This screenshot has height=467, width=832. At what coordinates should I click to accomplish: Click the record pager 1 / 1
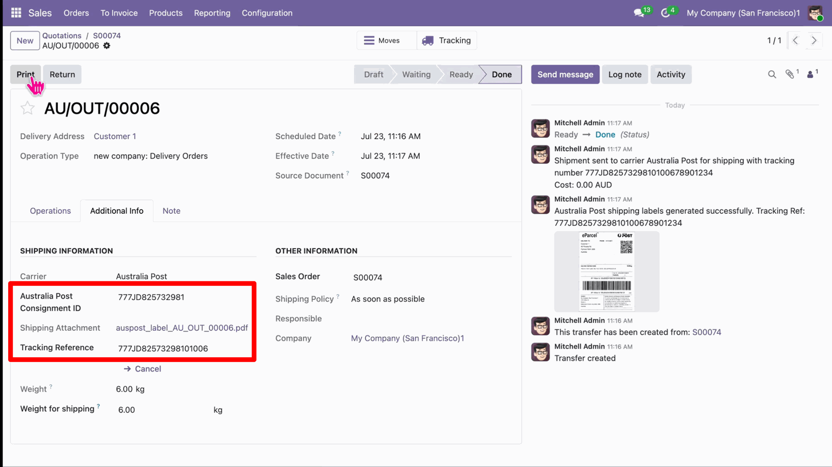pyautogui.click(x=774, y=40)
